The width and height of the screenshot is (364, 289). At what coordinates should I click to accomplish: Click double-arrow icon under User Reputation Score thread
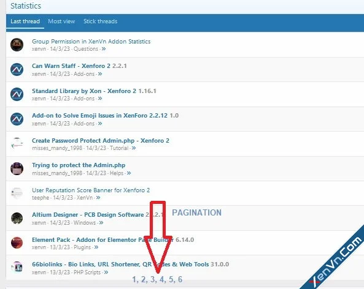pos(98,198)
